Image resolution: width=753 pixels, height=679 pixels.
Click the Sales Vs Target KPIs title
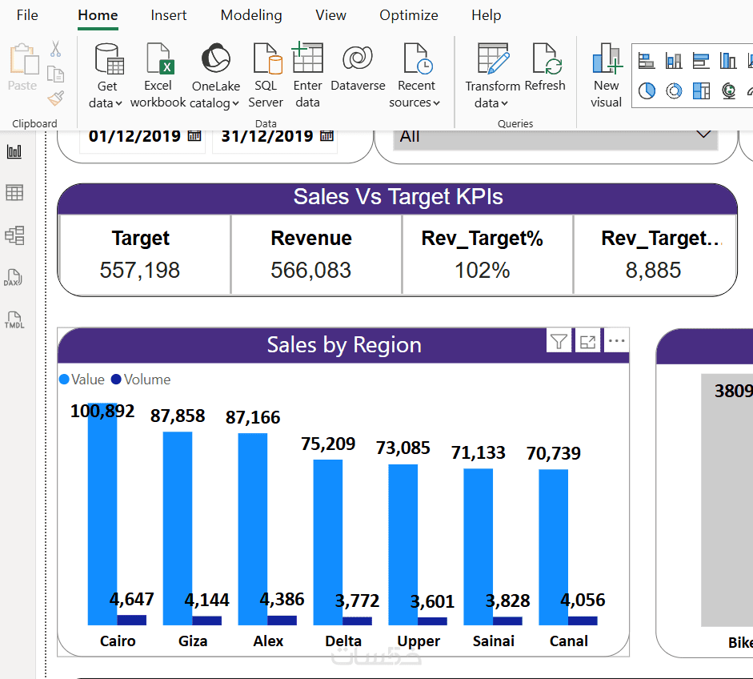pos(399,196)
